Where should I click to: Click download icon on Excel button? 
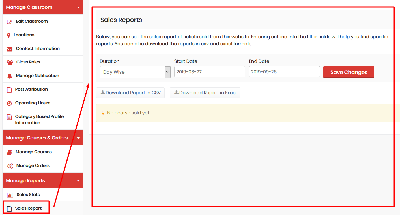176,93
